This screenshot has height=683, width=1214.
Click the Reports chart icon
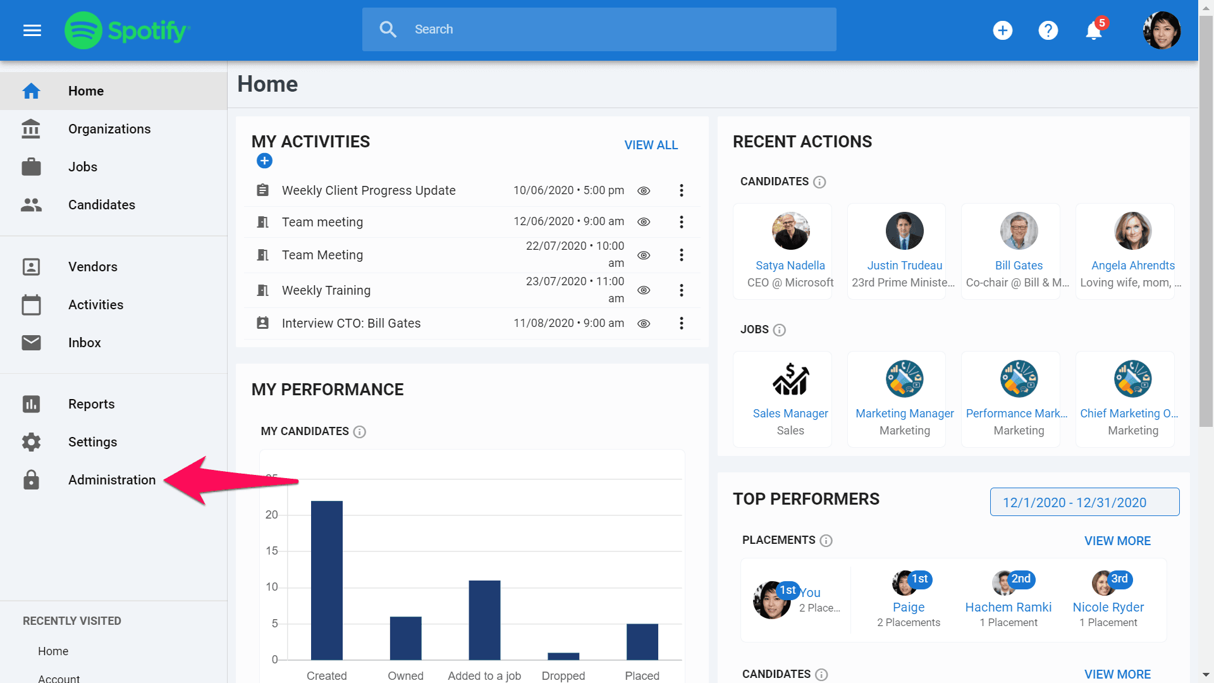pyautogui.click(x=31, y=404)
